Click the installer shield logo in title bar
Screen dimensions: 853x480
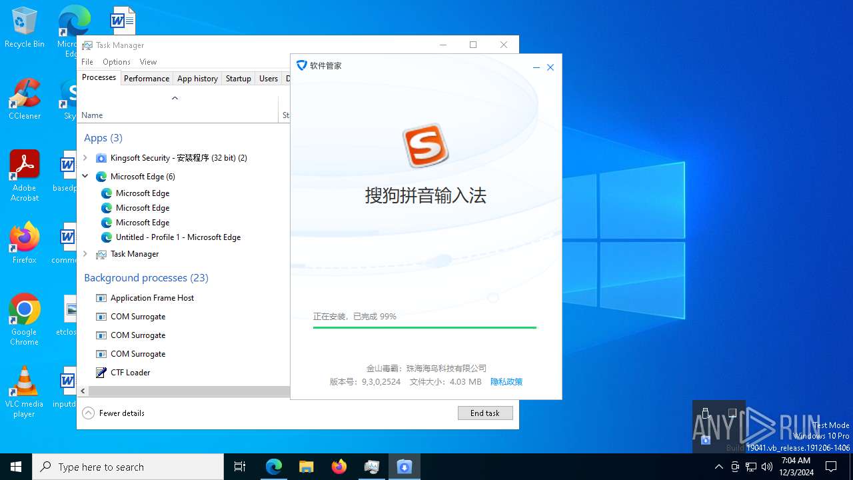(302, 65)
